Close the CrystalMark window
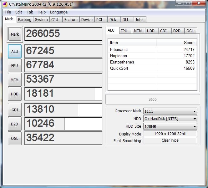Viewport: 208px width, 188px height. [199, 3]
